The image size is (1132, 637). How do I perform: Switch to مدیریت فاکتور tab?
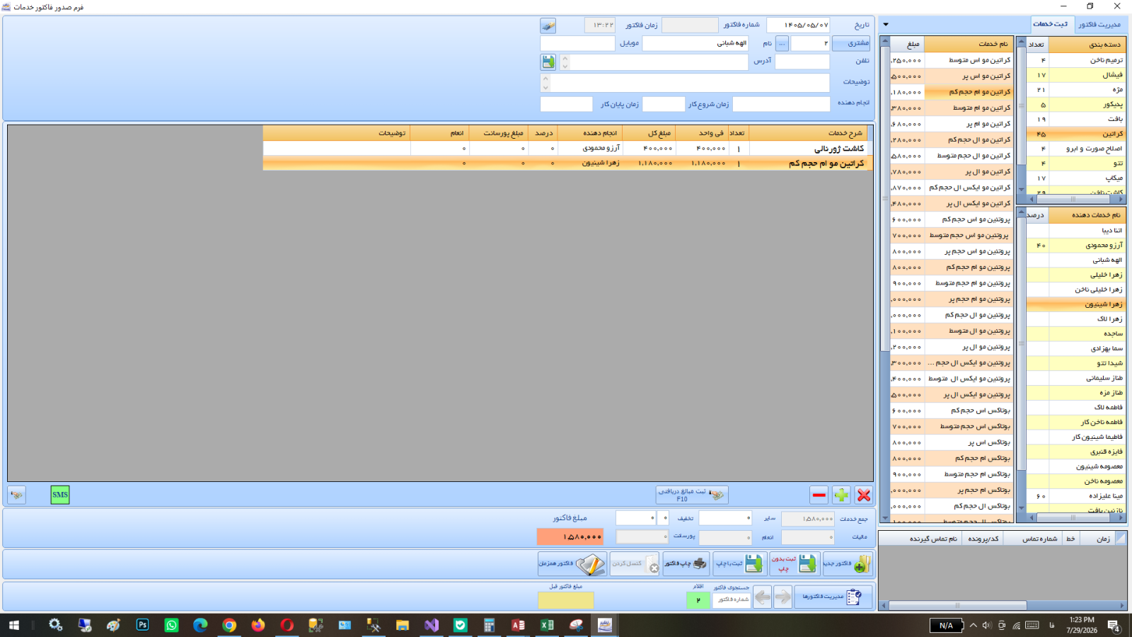tap(1099, 24)
